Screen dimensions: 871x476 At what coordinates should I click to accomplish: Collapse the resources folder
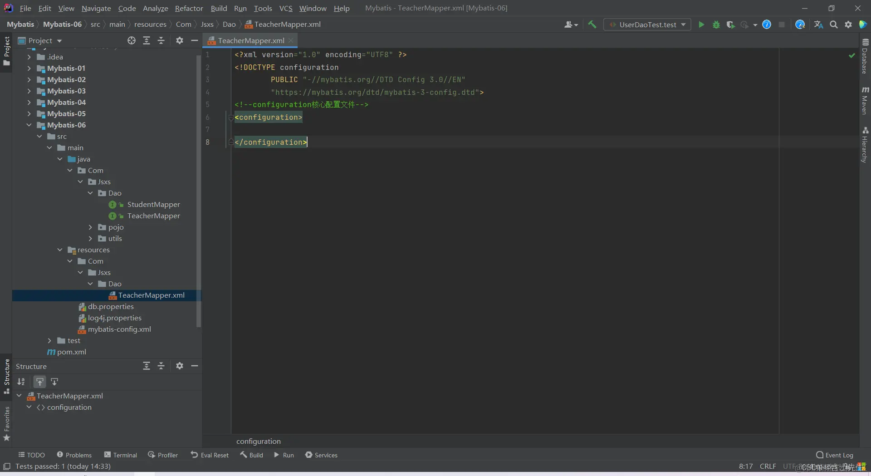(60, 250)
